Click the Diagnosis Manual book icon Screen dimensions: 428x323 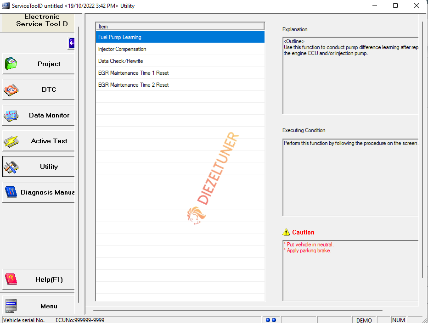coord(11,192)
